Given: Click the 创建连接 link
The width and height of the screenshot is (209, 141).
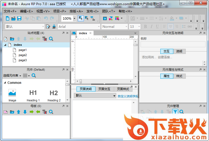Looking at the screenshot, I should pyautogui.click(x=165, y=57).
